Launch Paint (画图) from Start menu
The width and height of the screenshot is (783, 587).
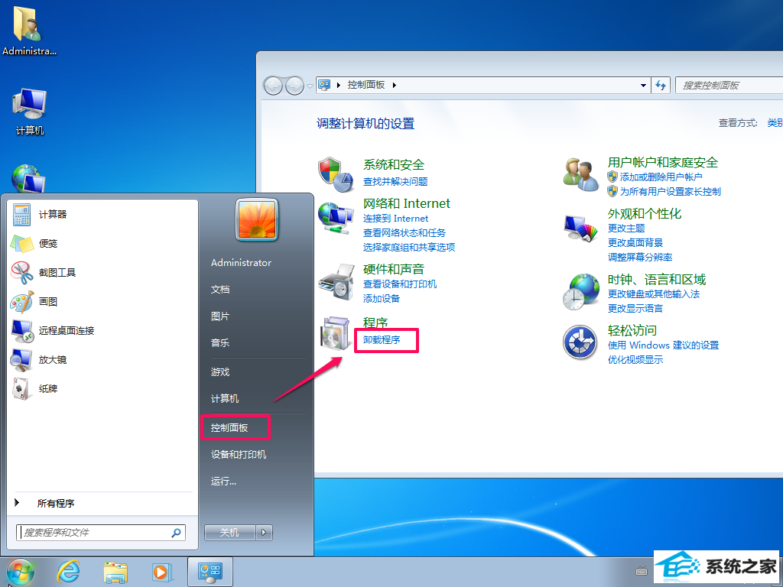pos(22,301)
